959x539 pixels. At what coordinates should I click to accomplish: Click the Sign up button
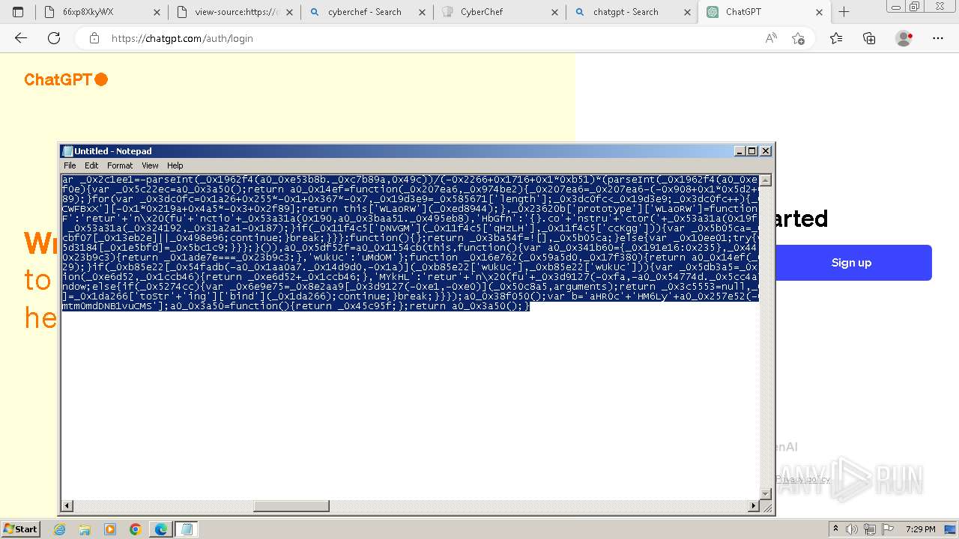[851, 263]
